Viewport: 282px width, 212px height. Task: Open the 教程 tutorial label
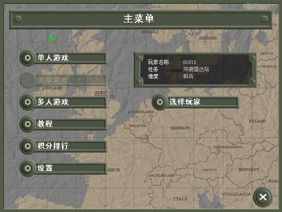[45, 124]
